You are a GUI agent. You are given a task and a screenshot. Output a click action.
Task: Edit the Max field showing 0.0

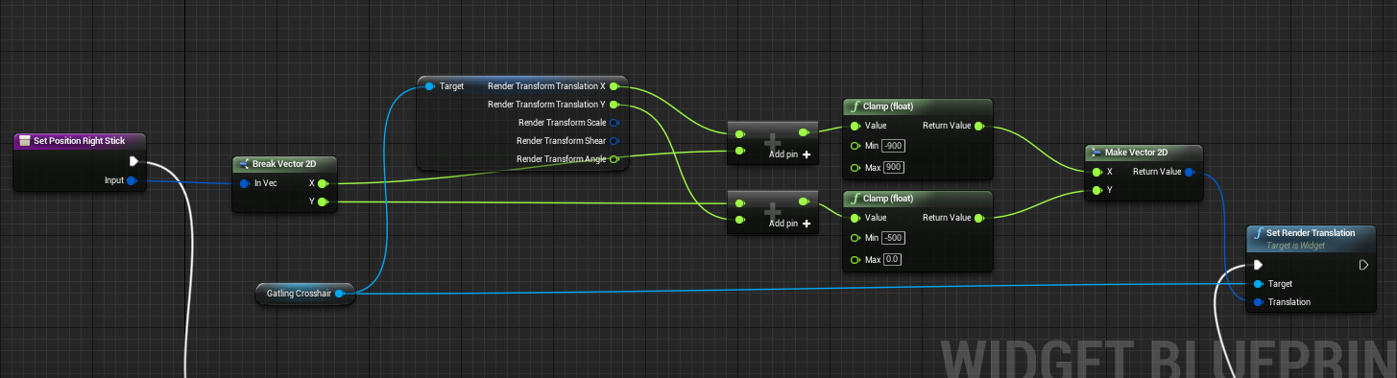(892, 260)
